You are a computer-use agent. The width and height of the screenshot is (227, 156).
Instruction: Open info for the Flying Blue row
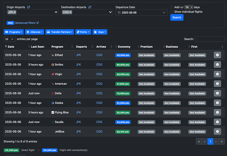(x=217, y=113)
